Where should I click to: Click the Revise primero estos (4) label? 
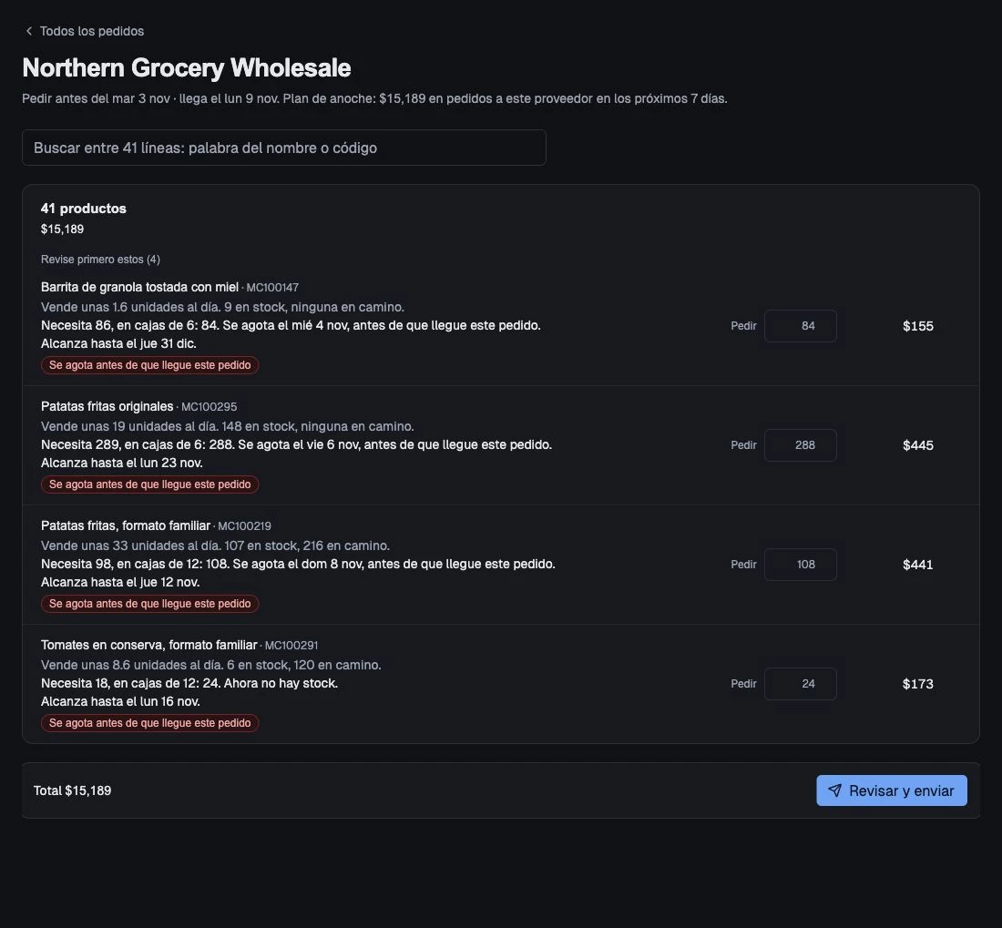click(100, 260)
